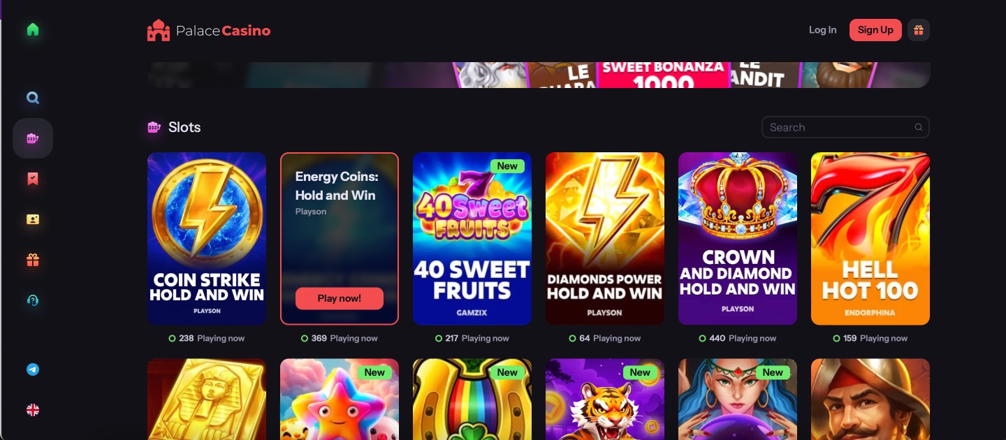Click the sidebar search magnifier icon
The width and height of the screenshot is (1006, 440).
click(33, 98)
